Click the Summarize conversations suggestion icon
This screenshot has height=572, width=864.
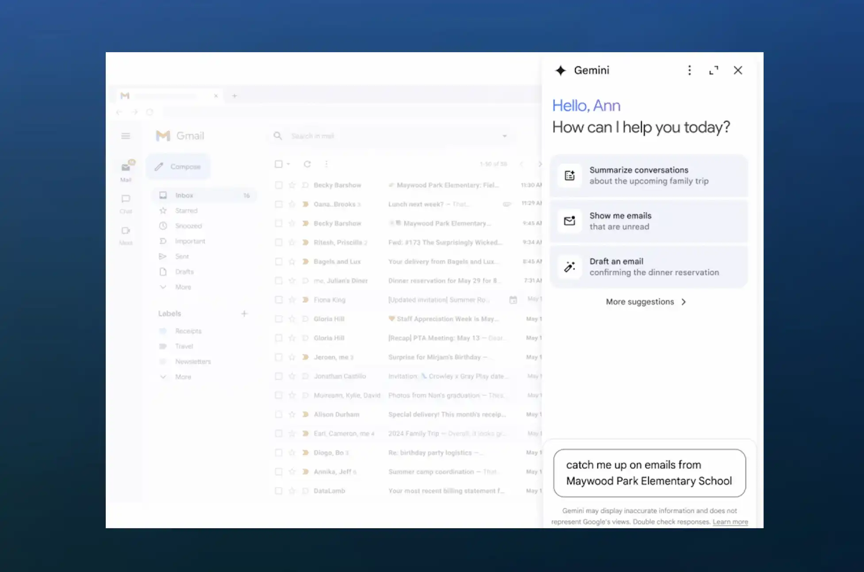tap(570, 176)
